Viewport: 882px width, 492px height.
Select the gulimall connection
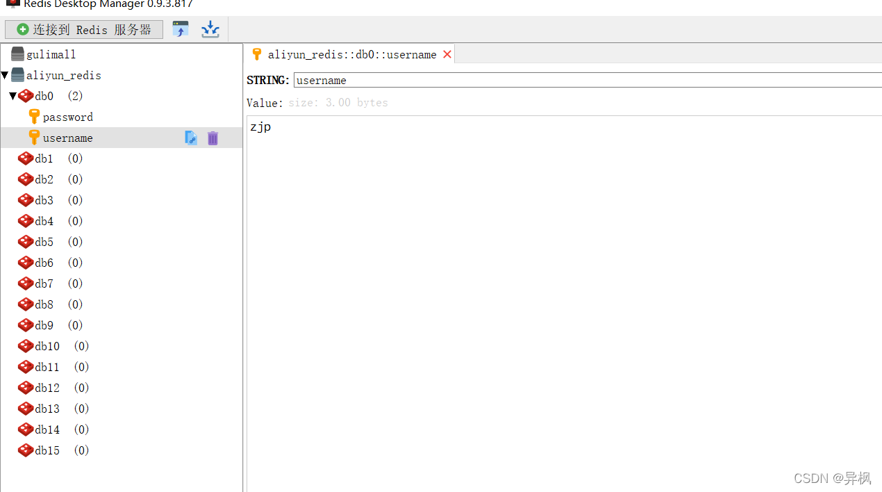51,54
